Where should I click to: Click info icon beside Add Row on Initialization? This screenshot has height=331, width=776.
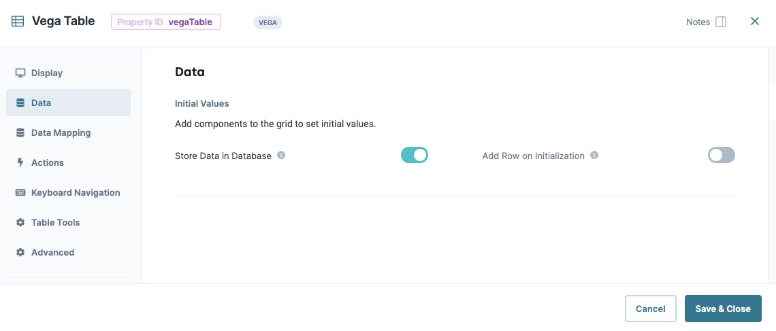click(x=594, y=155)
